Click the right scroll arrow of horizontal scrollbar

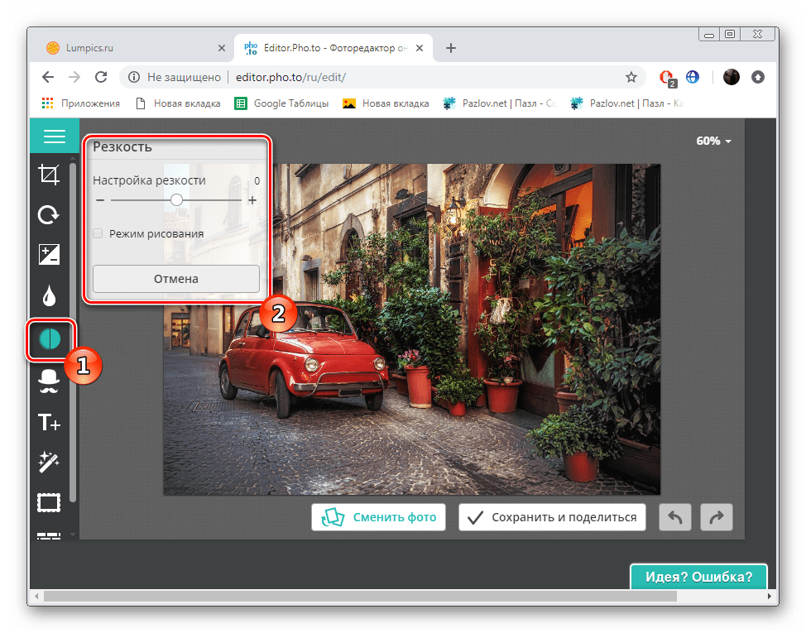coord(769,596)
